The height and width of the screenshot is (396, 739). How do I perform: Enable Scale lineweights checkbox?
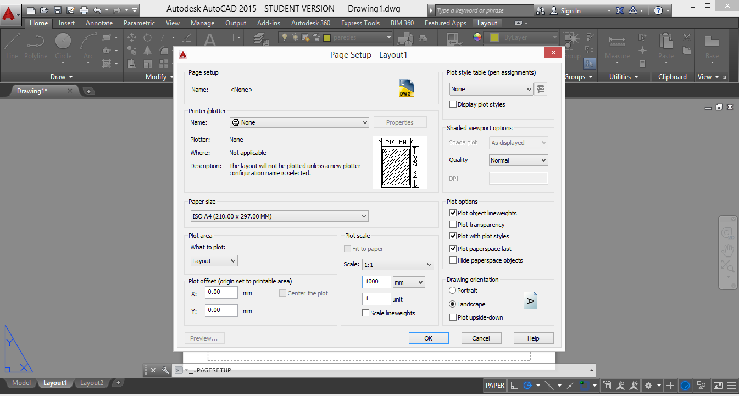click(x=366, y=313)
